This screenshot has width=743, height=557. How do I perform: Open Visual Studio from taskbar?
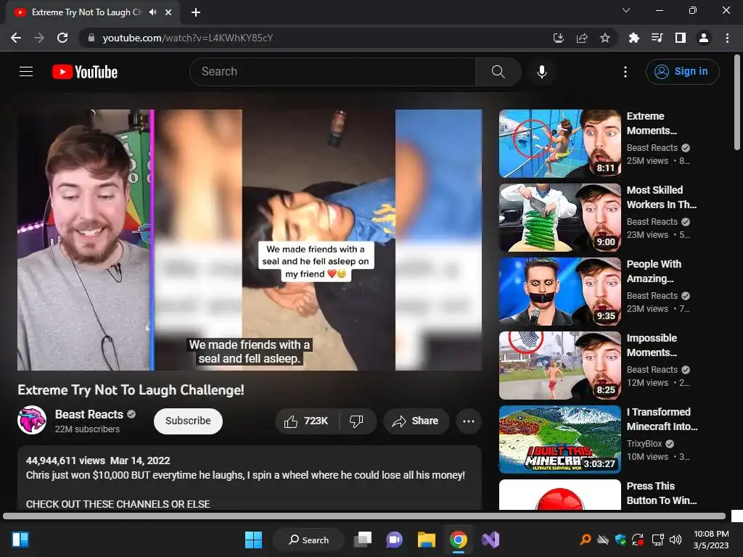tap(490, 540)
